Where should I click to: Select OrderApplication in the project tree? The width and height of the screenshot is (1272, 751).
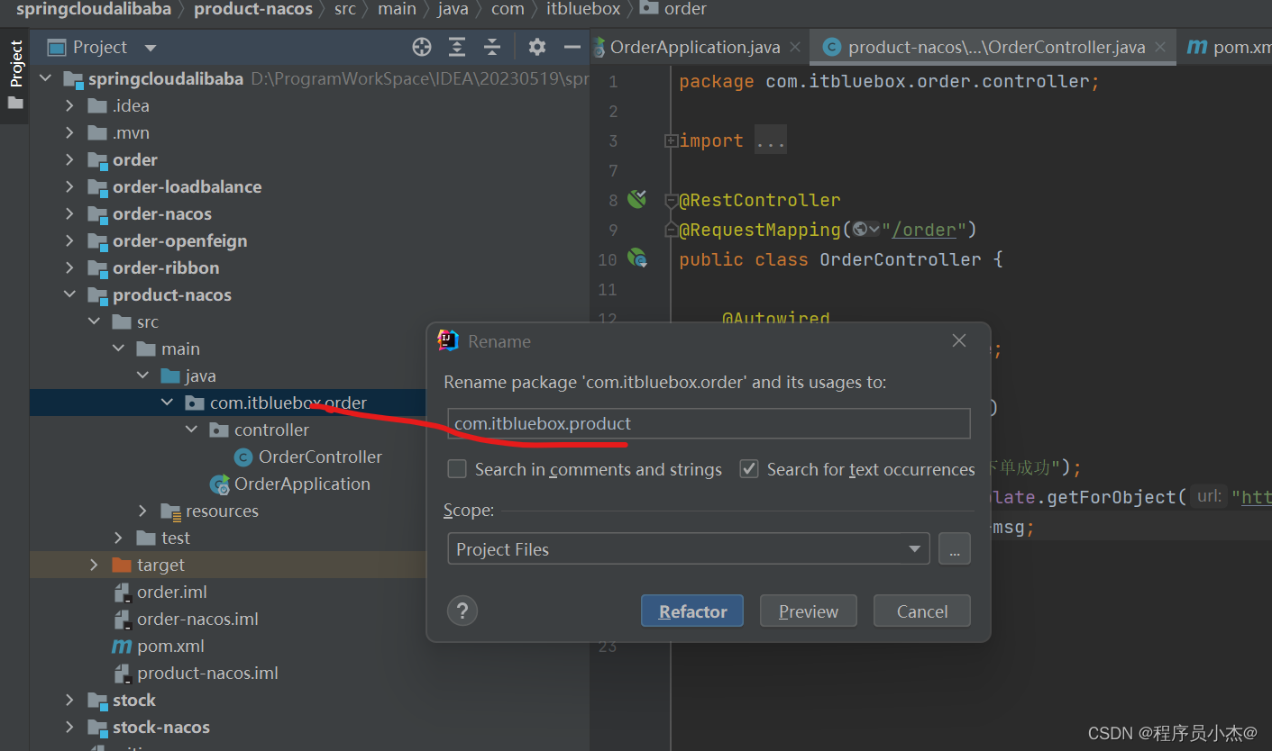pyautogui.click(x=302, y=484)
